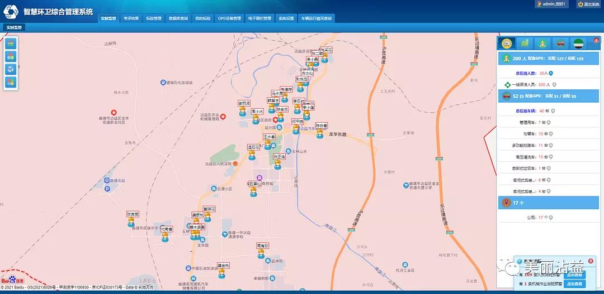This screenshot has width=604, height=294.
Task: Click the globe map icon in left toolbar
Action: click(x=11, y=69)
